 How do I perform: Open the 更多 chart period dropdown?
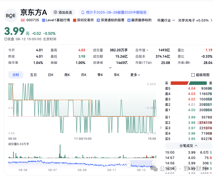click(135, 75)
